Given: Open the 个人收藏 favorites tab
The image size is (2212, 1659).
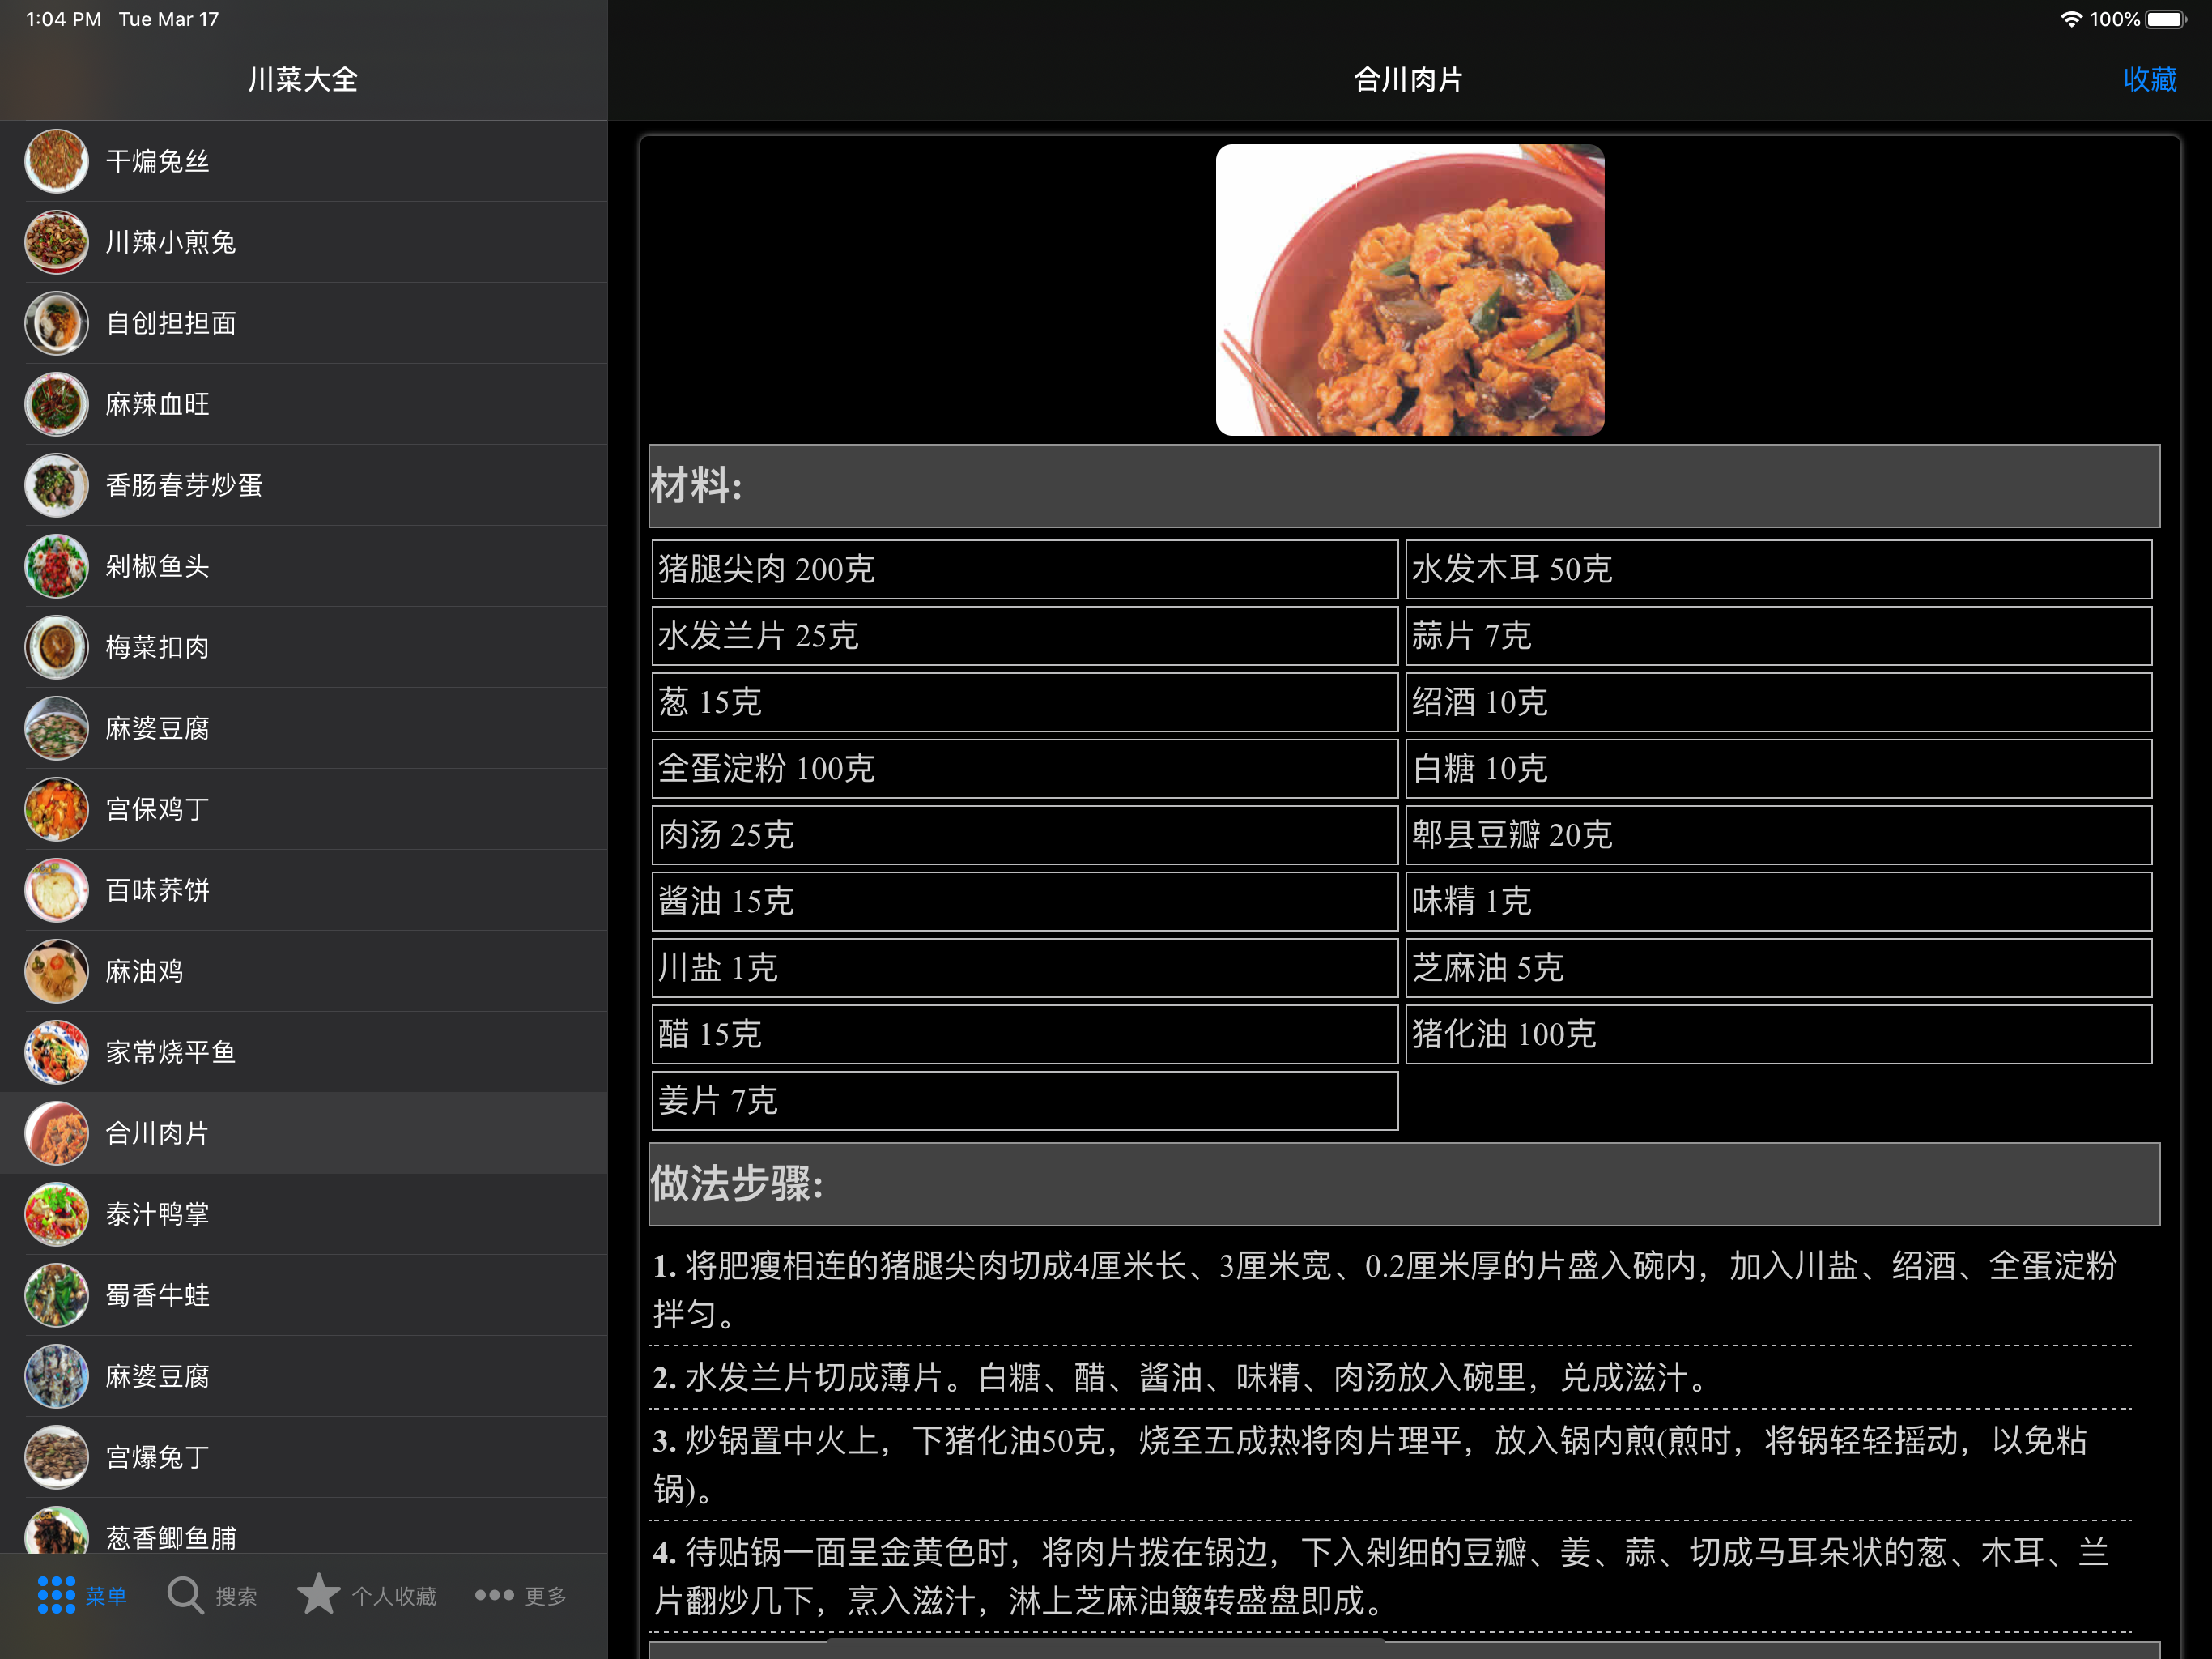Looking at the screenshot, I should point(367,1595).
